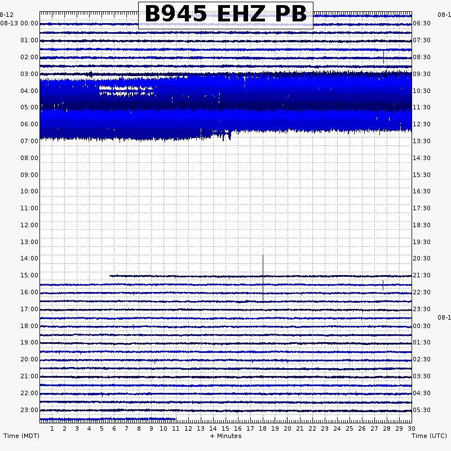Select the 12:00 MDT time label
The image size is (451, 451).
[x=29, y=225]
